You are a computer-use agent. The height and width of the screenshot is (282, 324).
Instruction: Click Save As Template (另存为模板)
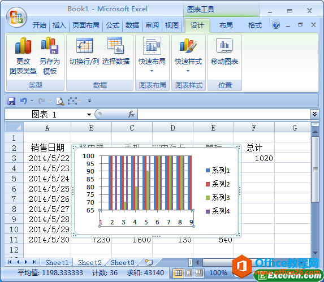(50, 56)
